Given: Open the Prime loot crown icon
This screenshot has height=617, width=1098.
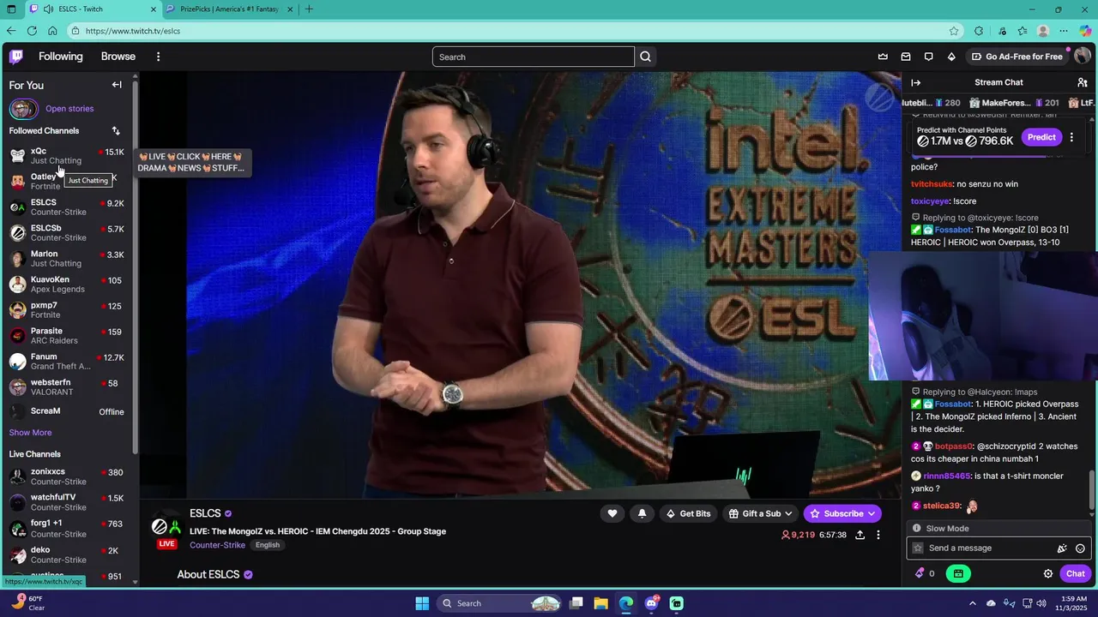Looking at the screenshot, I should pos(883,57).
